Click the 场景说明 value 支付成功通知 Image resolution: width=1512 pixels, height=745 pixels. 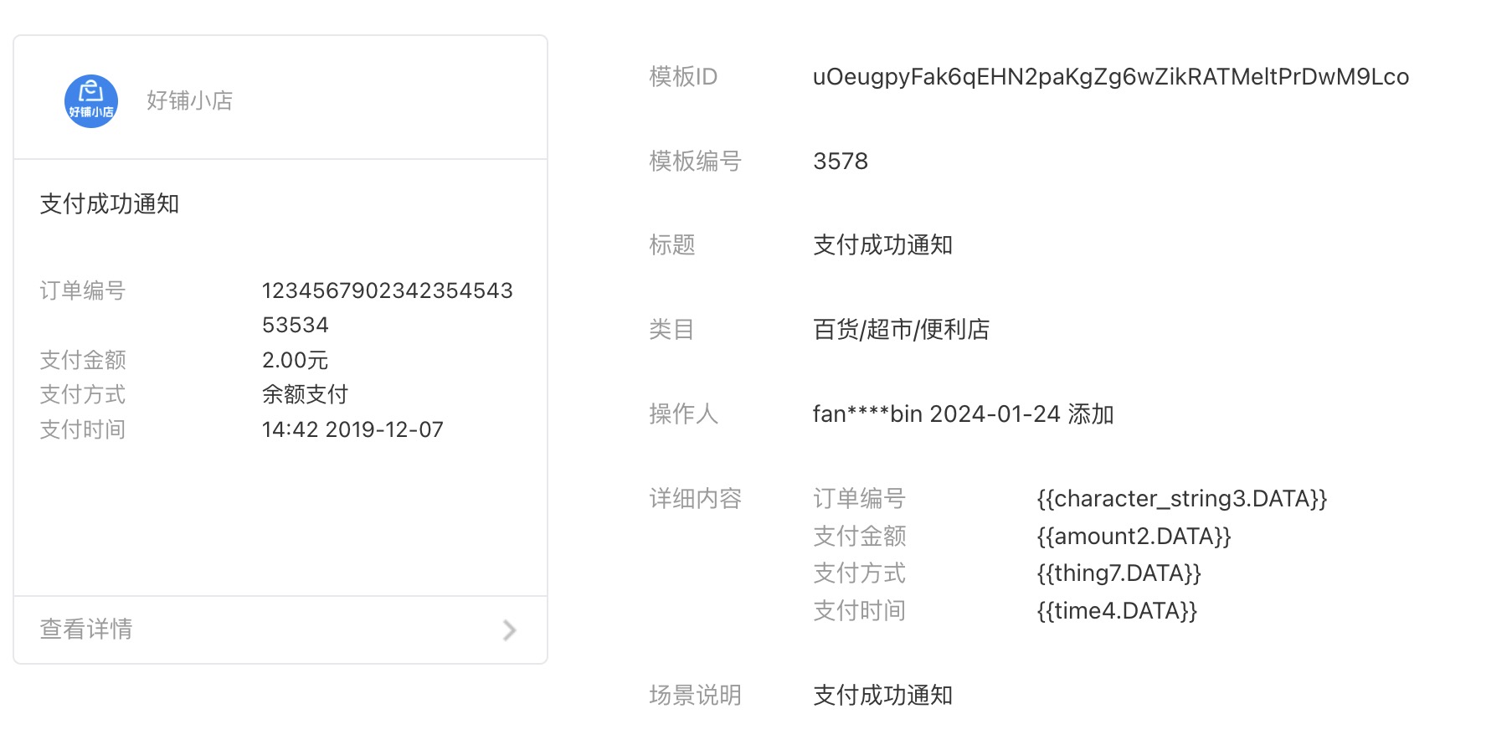[x=882, y=696]
